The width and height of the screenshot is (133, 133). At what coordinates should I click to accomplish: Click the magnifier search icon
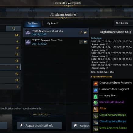pos(13,28)
